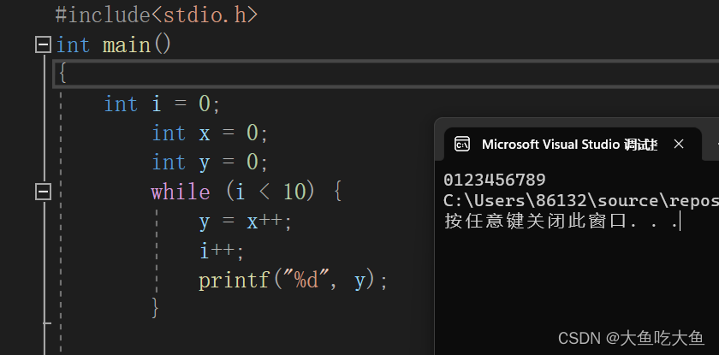
Task: Click the console icon in the debug tab
Action: pos(461,145)
